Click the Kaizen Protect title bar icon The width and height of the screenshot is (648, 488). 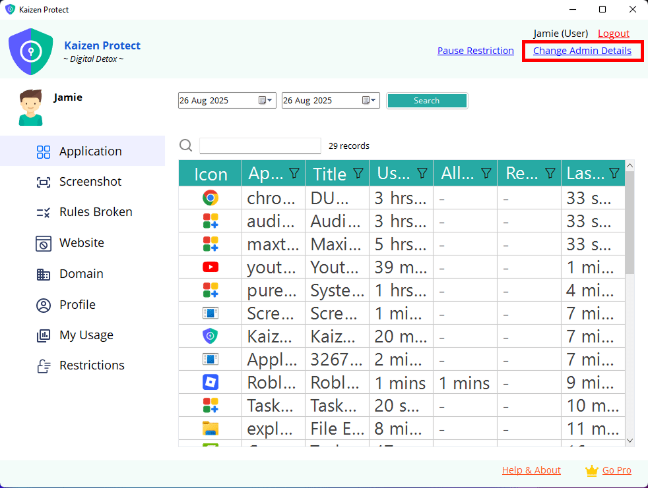point(11,9)
